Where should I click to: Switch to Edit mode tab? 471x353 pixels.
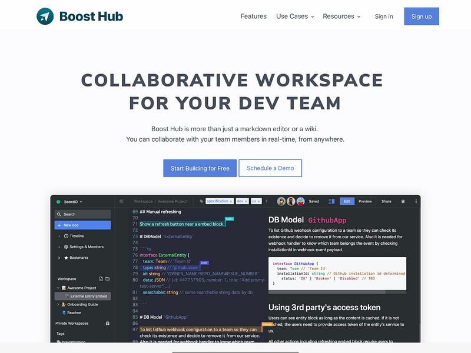tap(347, 201)
